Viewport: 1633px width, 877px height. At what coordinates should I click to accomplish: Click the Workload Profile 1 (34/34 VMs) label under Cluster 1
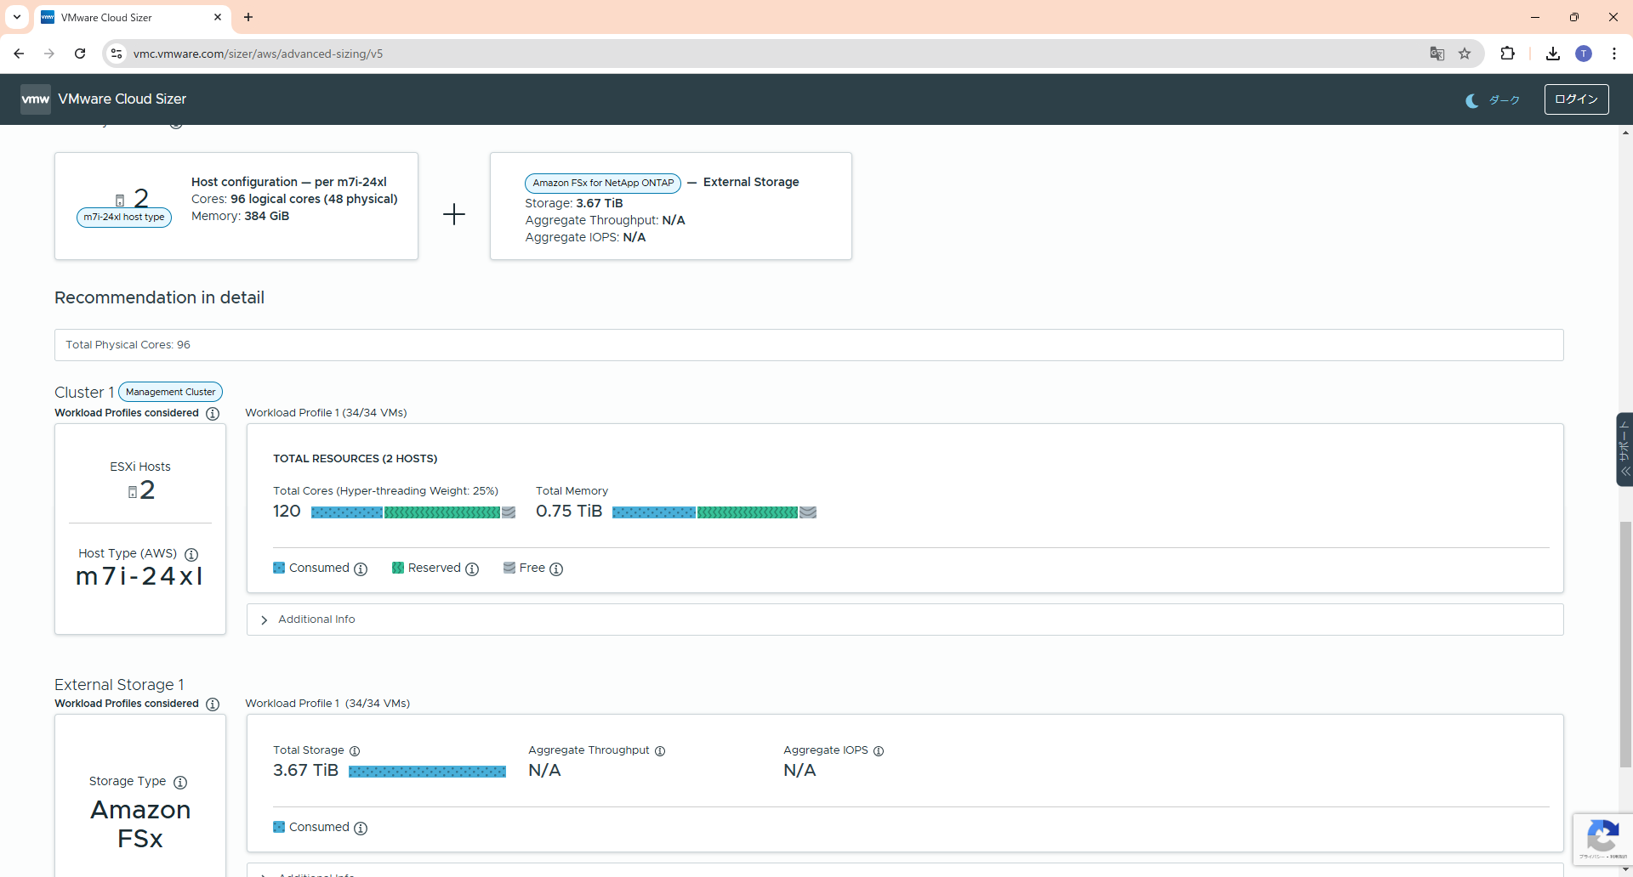pyautogui.click(x=326, y=413)
